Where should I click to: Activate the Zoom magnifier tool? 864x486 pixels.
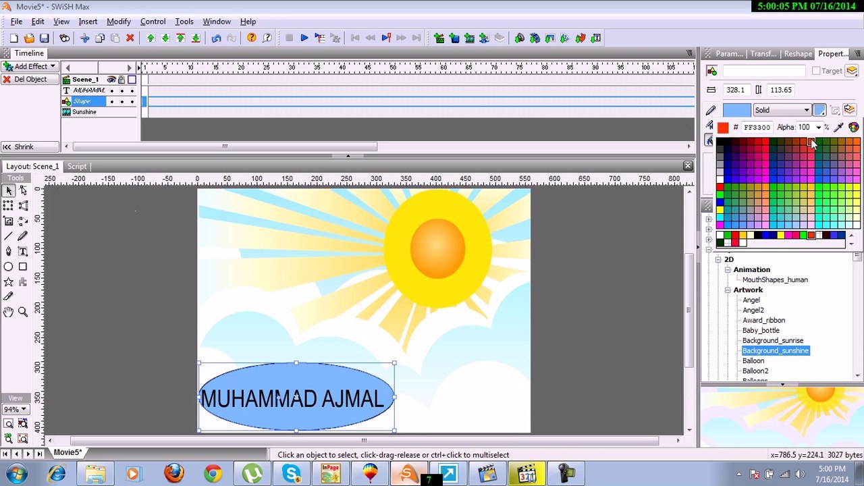(23, 312)
